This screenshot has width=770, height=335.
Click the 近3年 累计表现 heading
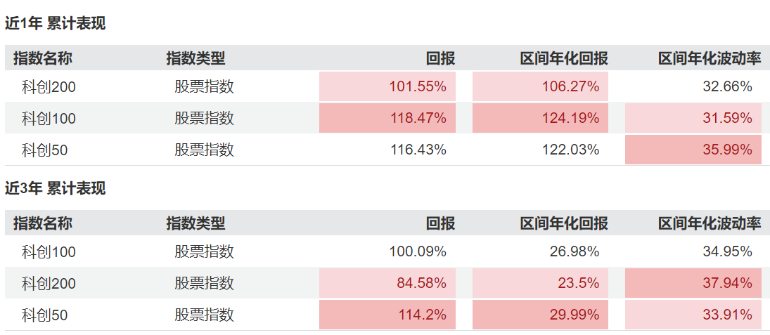pyautogui.click(x=55, y=188)
